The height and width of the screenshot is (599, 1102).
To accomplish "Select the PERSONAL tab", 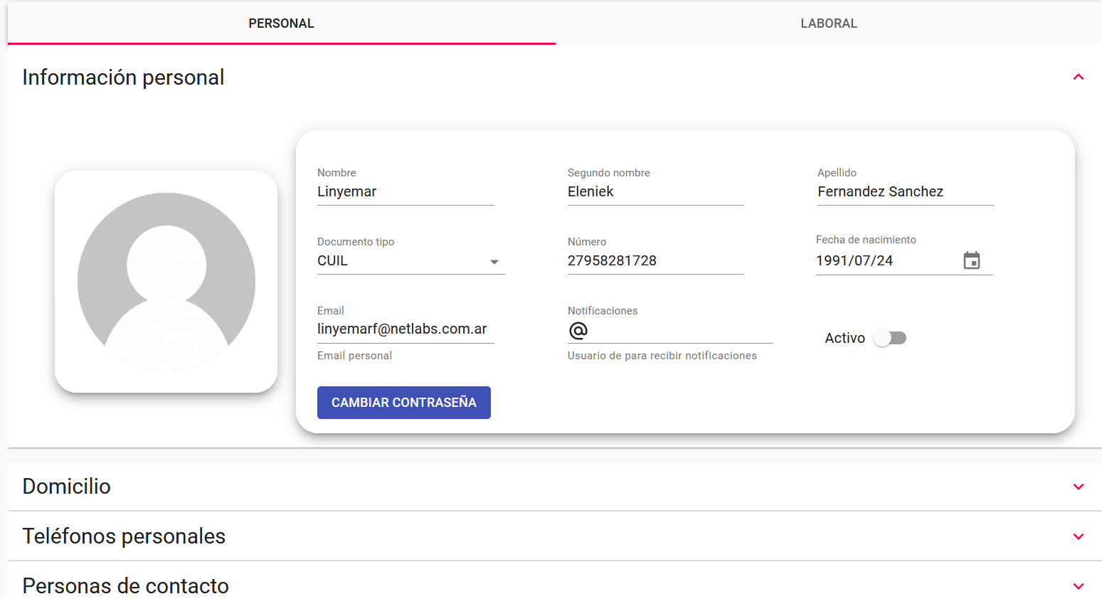I will 281,23.
